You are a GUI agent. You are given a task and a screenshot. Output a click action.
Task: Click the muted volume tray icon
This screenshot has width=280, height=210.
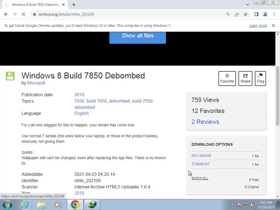(252, 205)
